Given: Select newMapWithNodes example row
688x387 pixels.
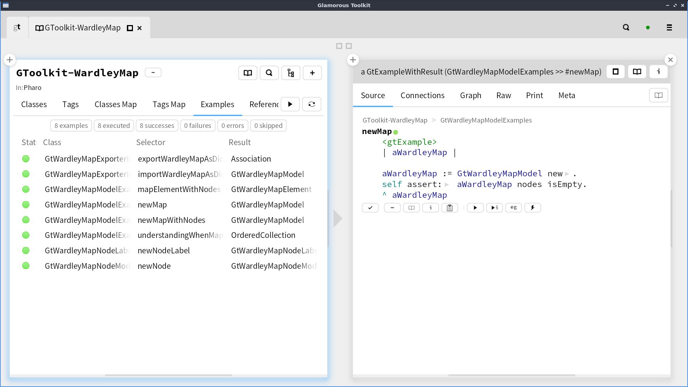Looking at the screenshot, I should 168,220.
